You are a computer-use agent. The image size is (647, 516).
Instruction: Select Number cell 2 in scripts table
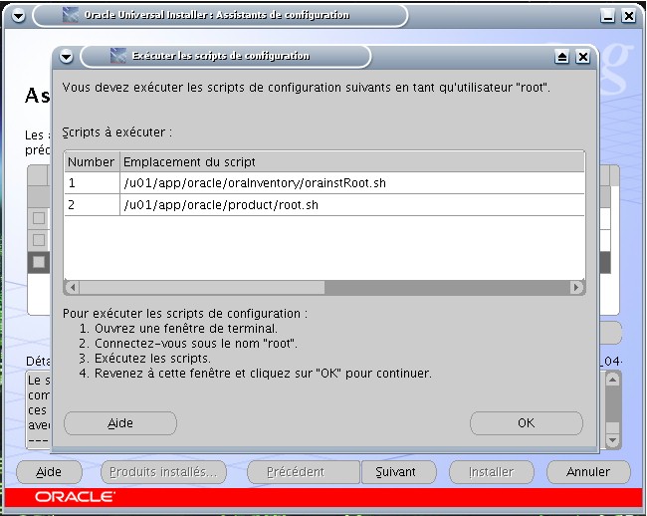click(x=92, y=205)
